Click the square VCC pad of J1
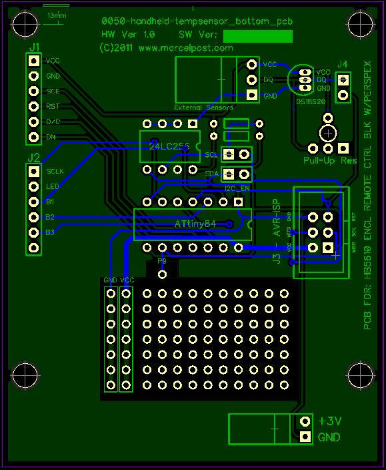Screen dimensions: 386x470 tap(34, 61)
